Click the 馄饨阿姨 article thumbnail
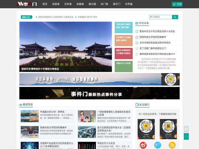199x149 pixels. (x=30, y=132)
